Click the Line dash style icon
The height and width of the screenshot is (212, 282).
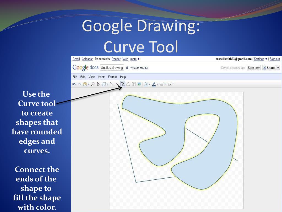tap(170, 84)
